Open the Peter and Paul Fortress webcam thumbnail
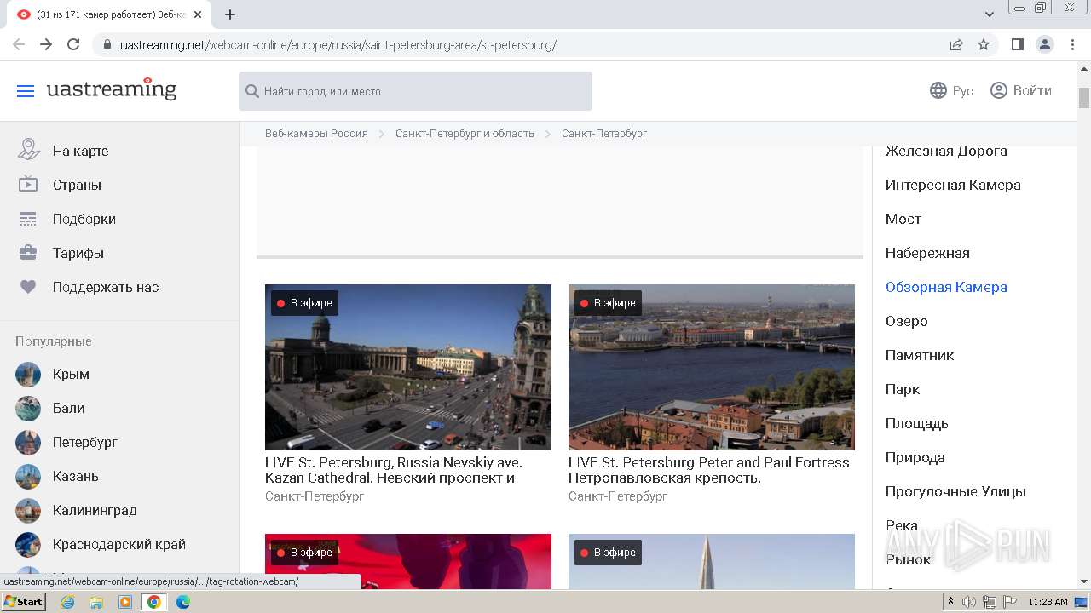The width and height of the screenshot is (1091, 613). point(712,367)
